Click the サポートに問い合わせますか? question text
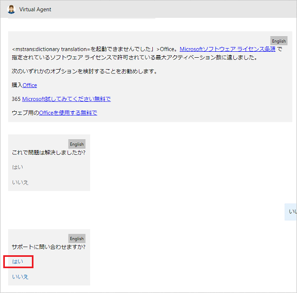Viewport: 297px width, 293px height. [x=49, y=247]
